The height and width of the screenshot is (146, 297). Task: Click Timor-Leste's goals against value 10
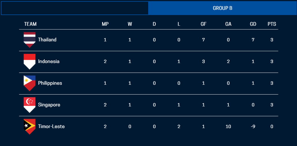click(228, 126)
